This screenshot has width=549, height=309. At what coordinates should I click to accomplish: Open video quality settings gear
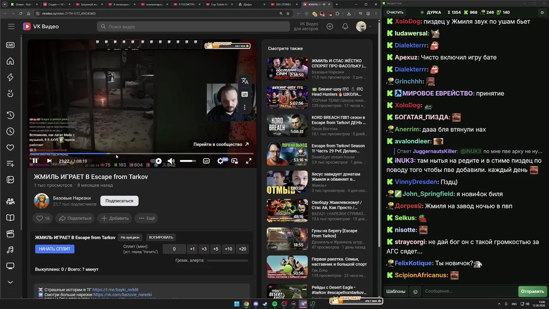click(220, 161)
